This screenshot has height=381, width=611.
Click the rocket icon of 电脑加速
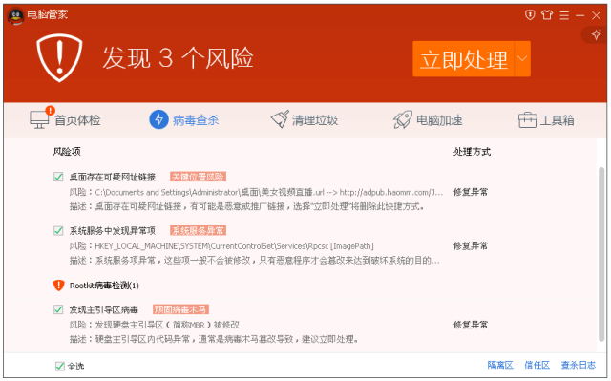pyautogui.click(x=403, y=119)
